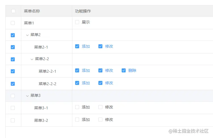Collapse the 菜单2 tree node chevron
This screenshot has height=138, width=213.
tap(27, 35)
